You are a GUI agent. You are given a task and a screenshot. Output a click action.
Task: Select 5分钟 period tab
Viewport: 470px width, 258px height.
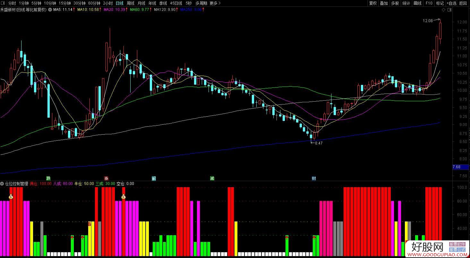pos(36,3)
